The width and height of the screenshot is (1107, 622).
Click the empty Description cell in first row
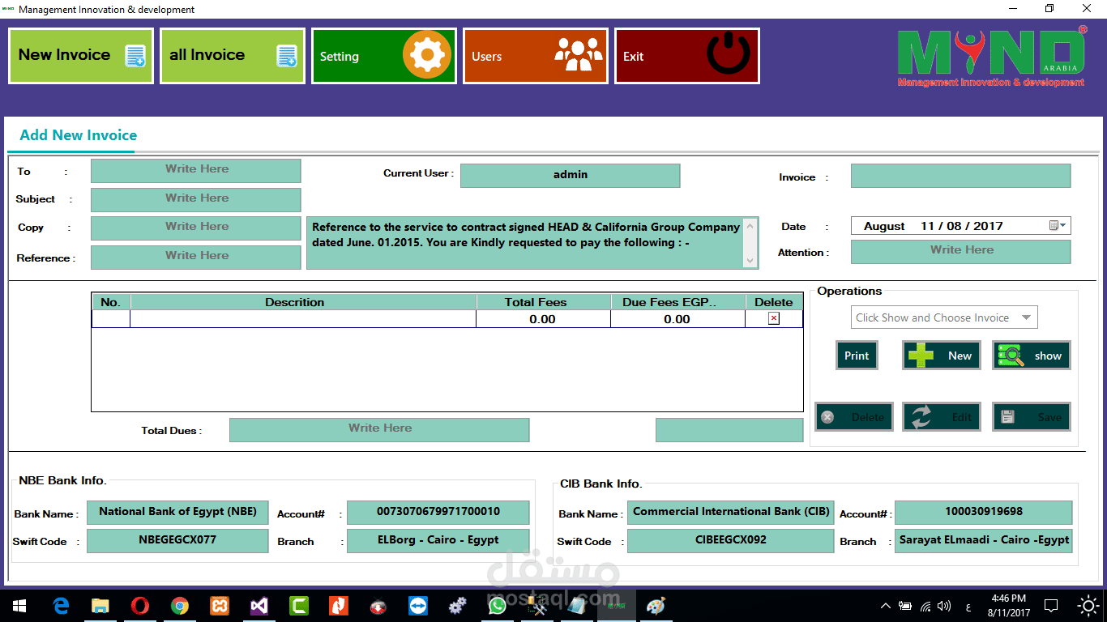pyautogui.click(x=303, y=319)
